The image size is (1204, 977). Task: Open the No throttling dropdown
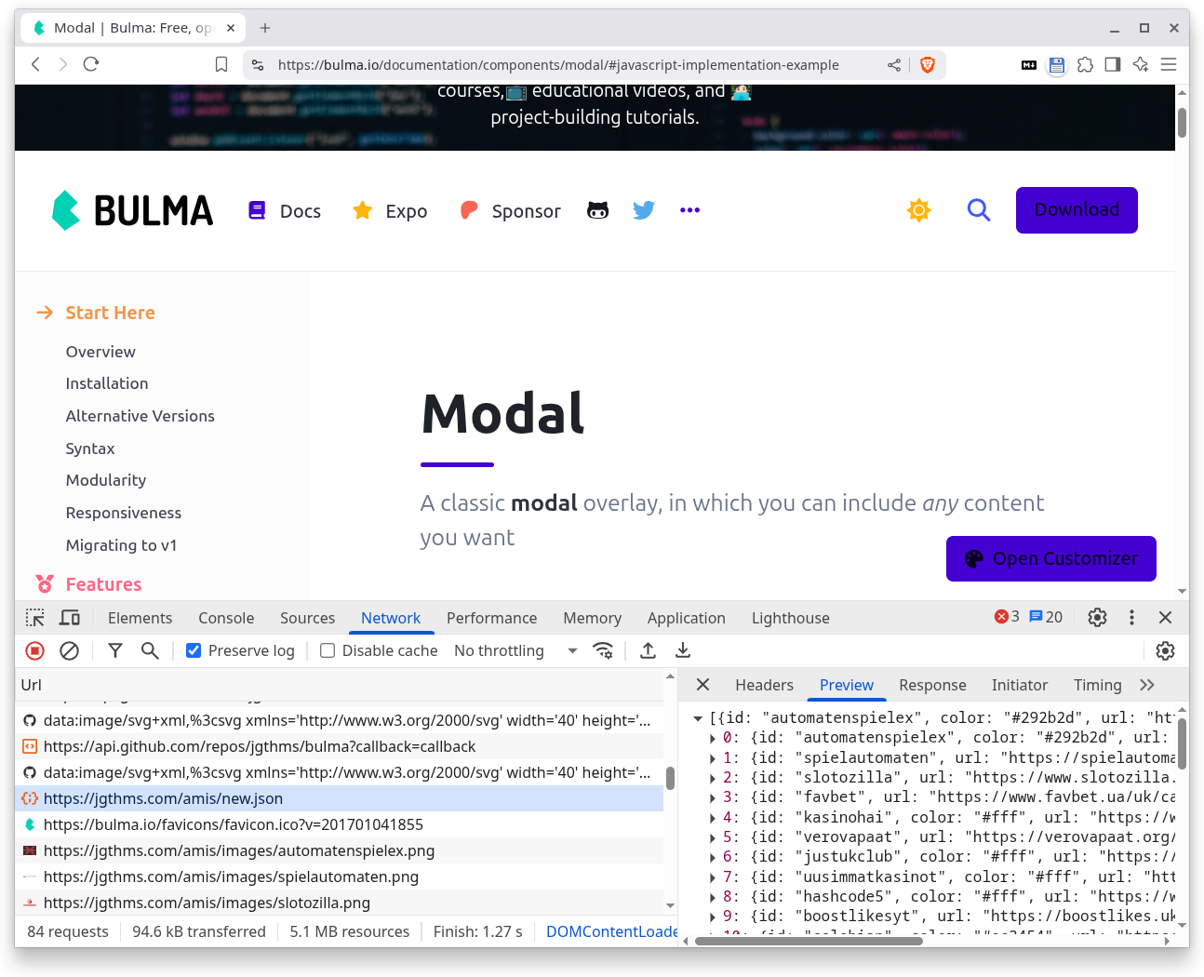pos(515,650)
